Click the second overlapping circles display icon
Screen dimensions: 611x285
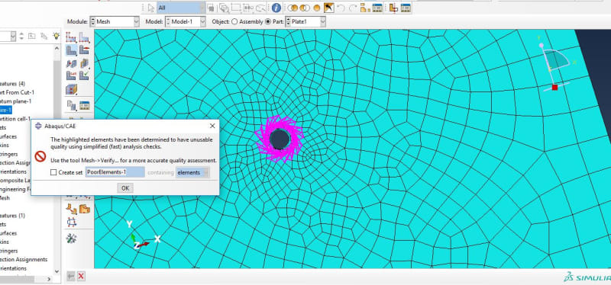click(305, 8)
